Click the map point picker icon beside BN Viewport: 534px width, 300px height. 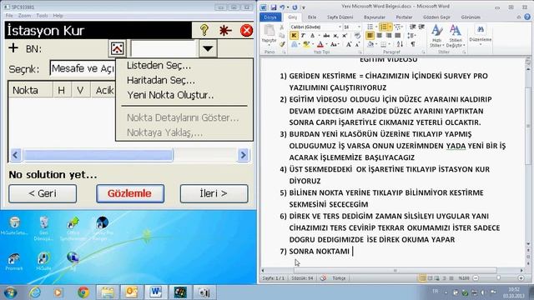117,48
